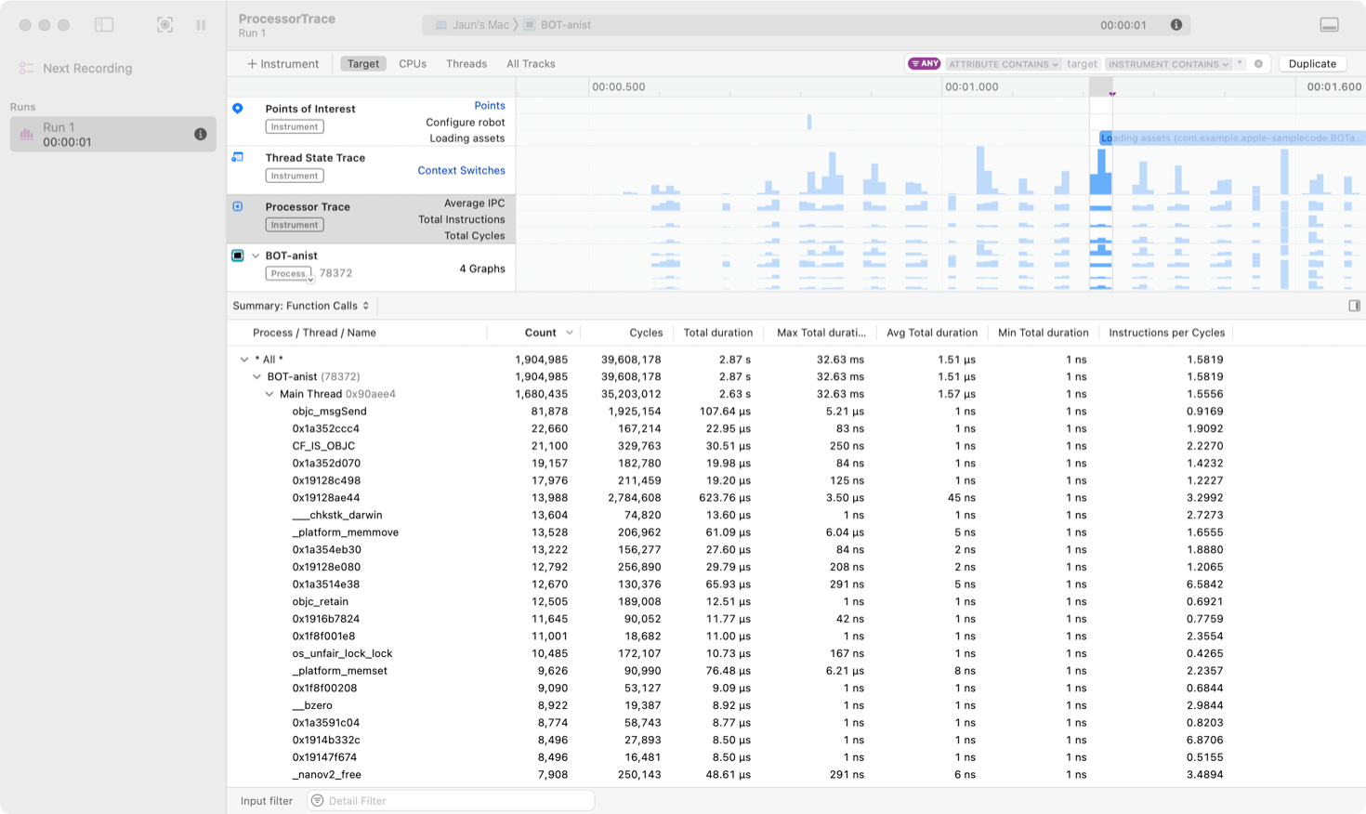The image size is (1366, 814).
Task: Open the Summary: Function Calls dropdown
Action: coord(300,305)
